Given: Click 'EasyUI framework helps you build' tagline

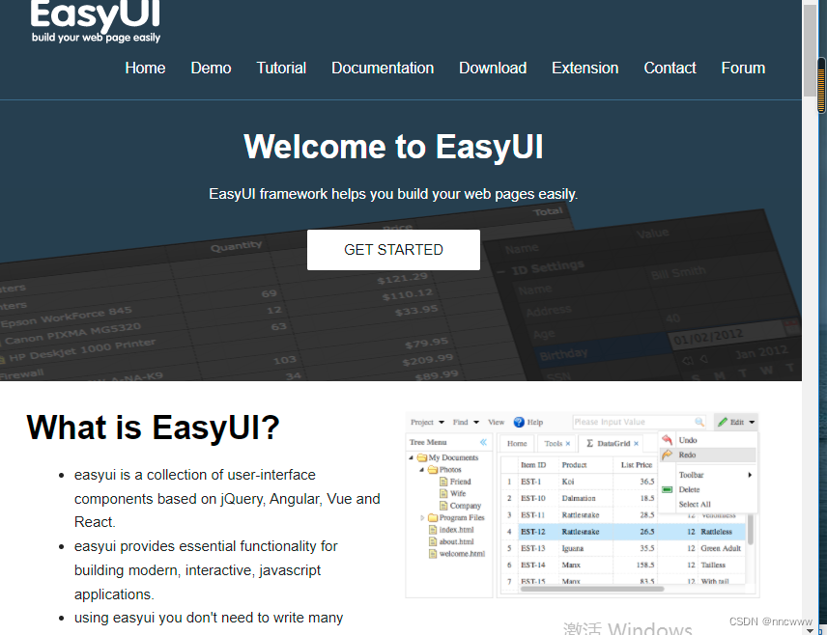Looking at the screenshot, I should (393, 194).
